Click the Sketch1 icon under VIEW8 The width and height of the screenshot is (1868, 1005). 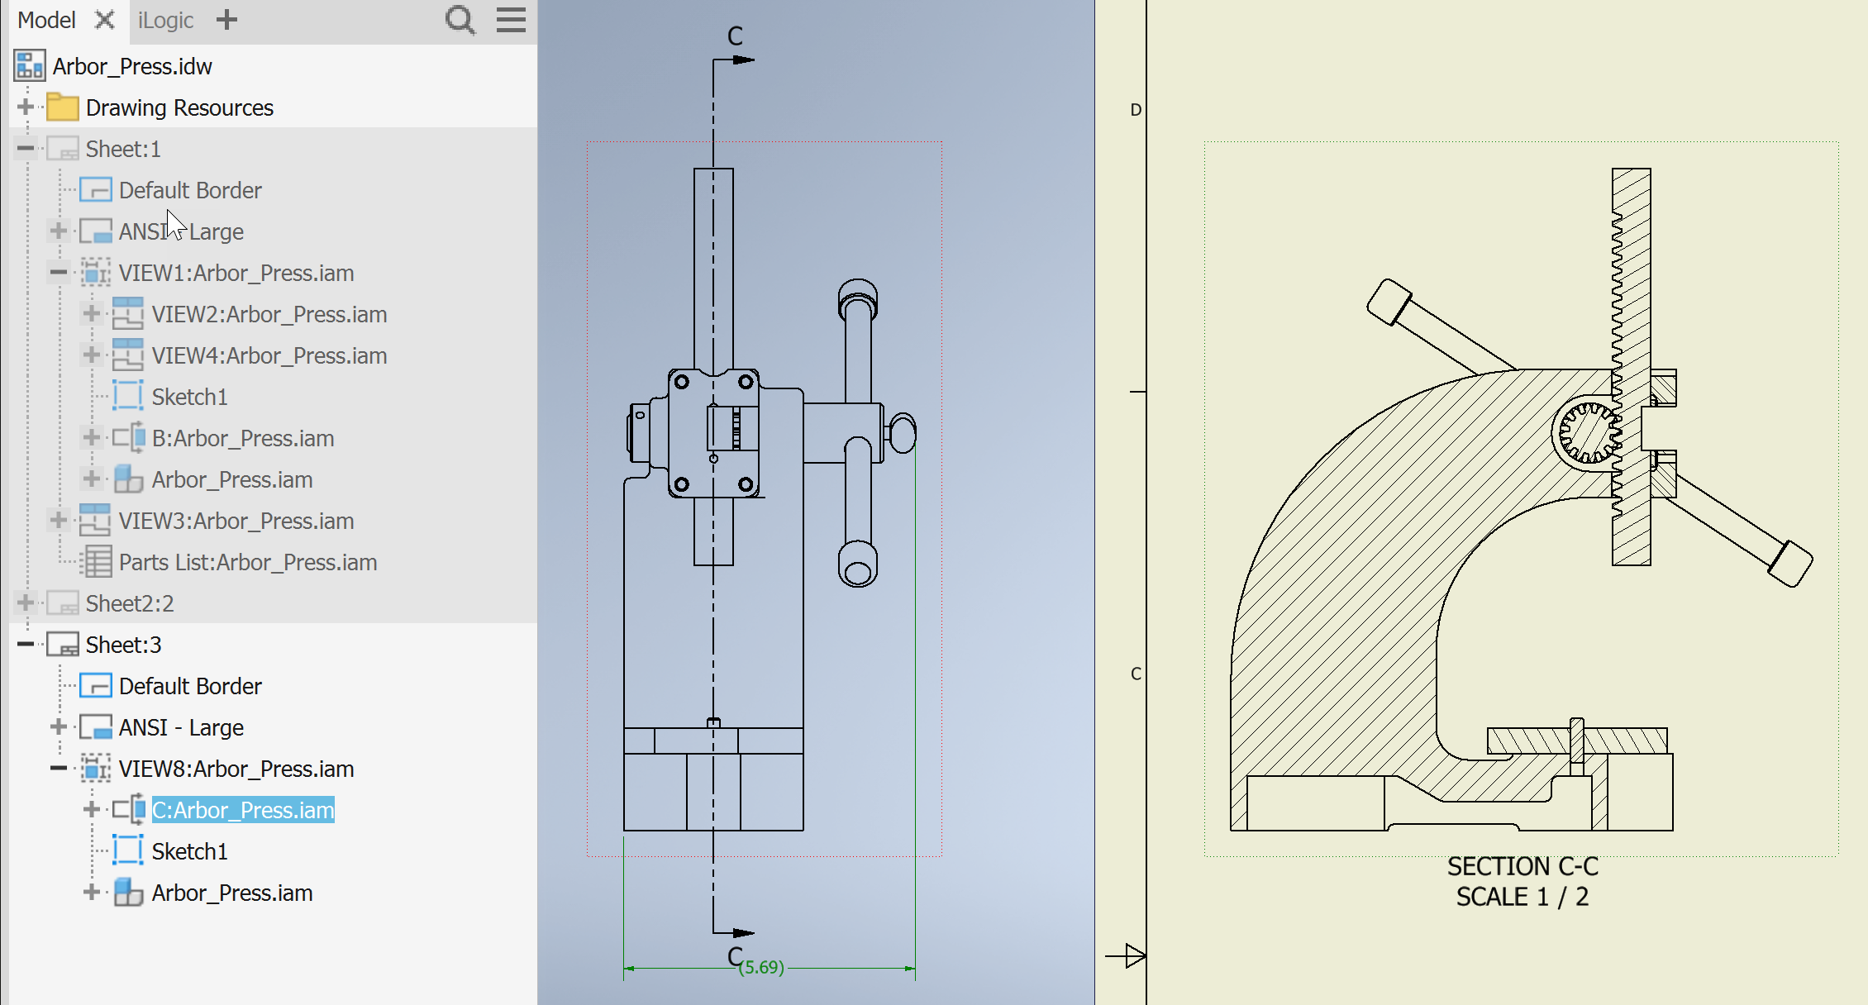coord(128,851)
